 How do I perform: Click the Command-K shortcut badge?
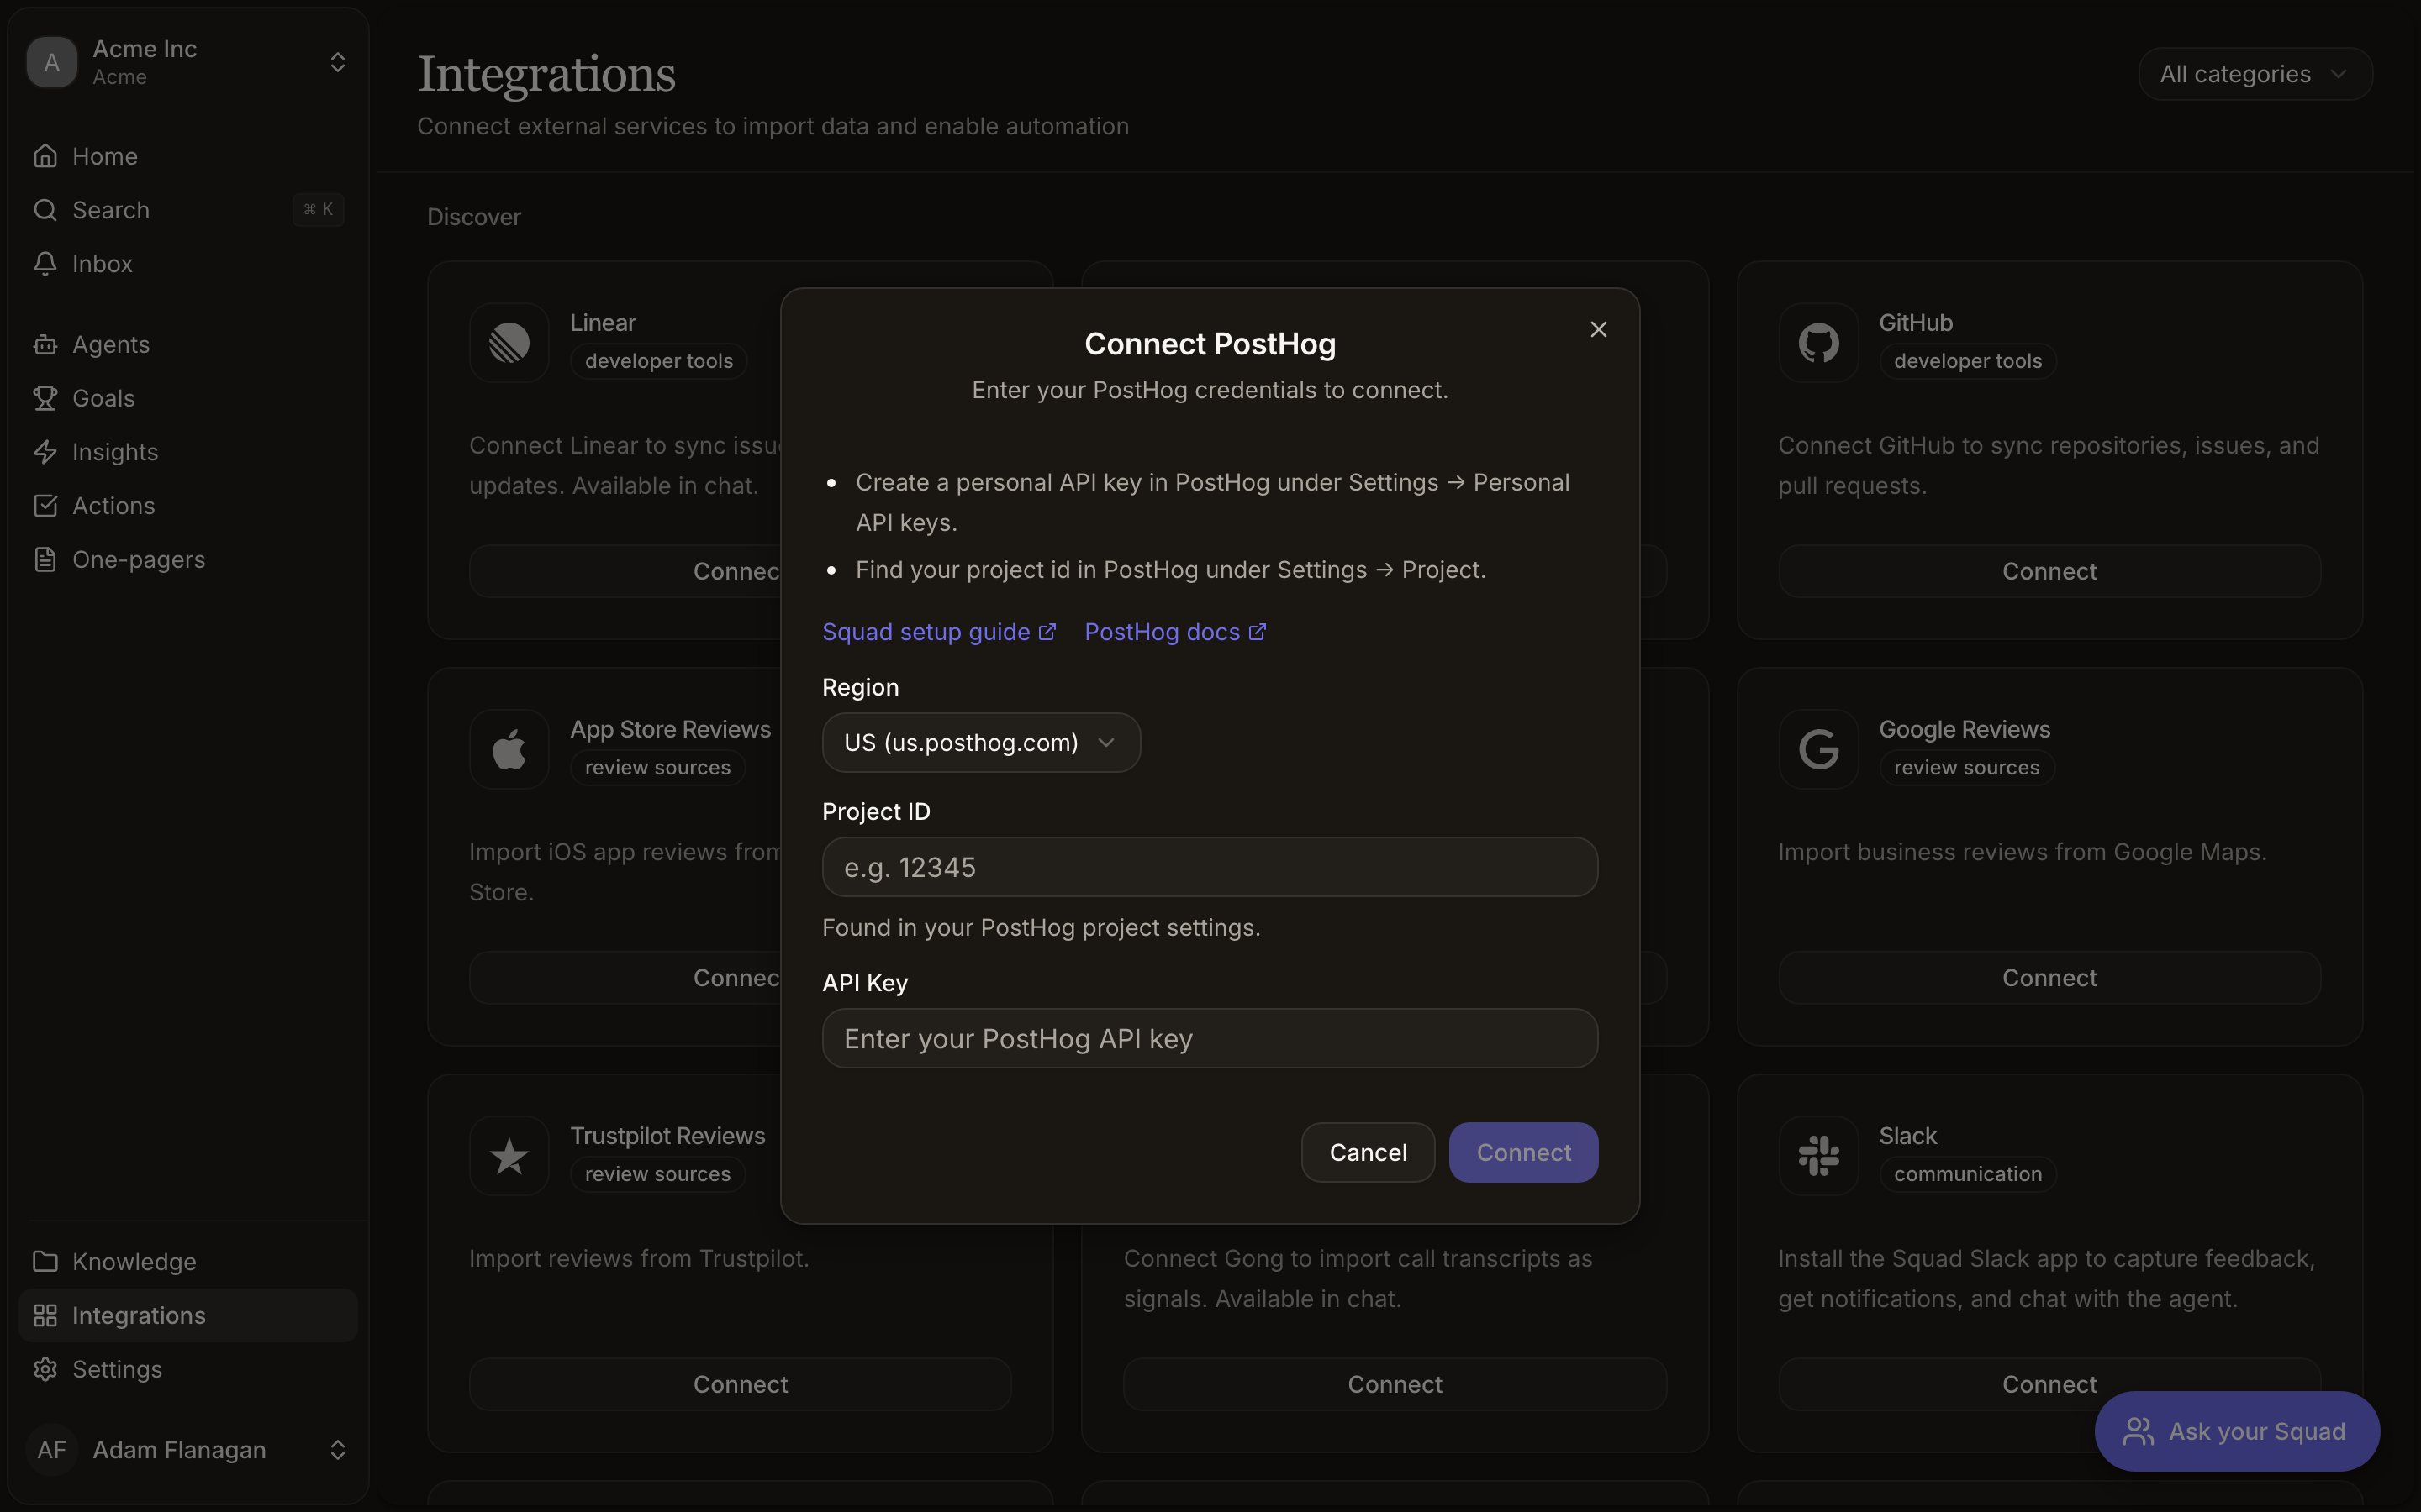click(x=318, y=210)
